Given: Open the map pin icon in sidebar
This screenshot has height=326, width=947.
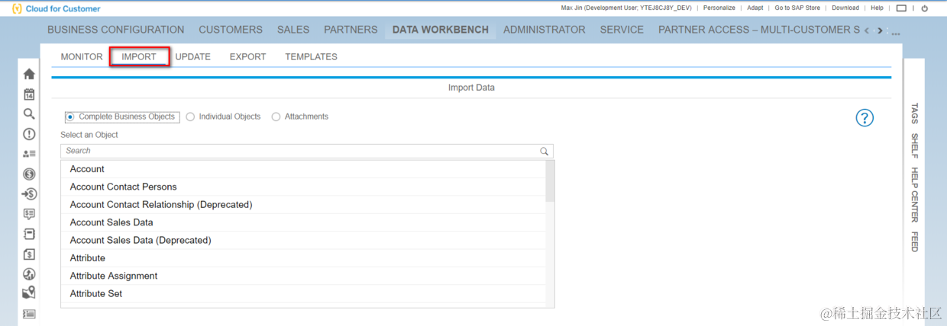Looking at the screenshot, I should (x=29, y=292).
